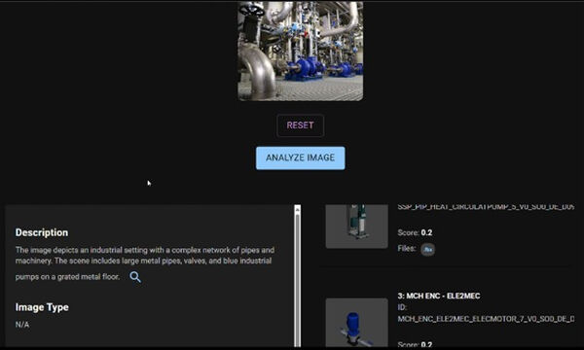Screen dimensions: 584x350
Task: Click the description paragraph about pipes and machinery
Action: [145, 263]
